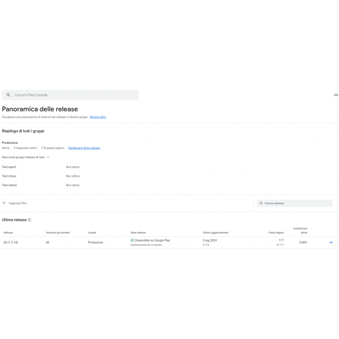Collapse 'Nascondi gruppi release di test' chevron

coord(48,157)
